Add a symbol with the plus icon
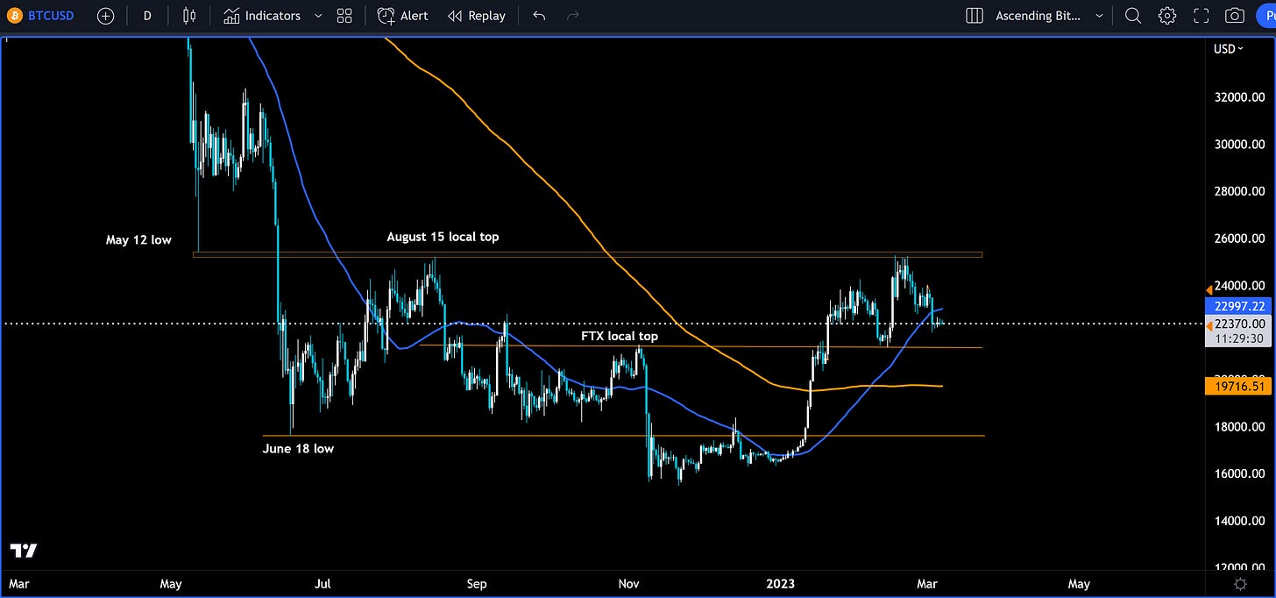 [x=105, y=16]
